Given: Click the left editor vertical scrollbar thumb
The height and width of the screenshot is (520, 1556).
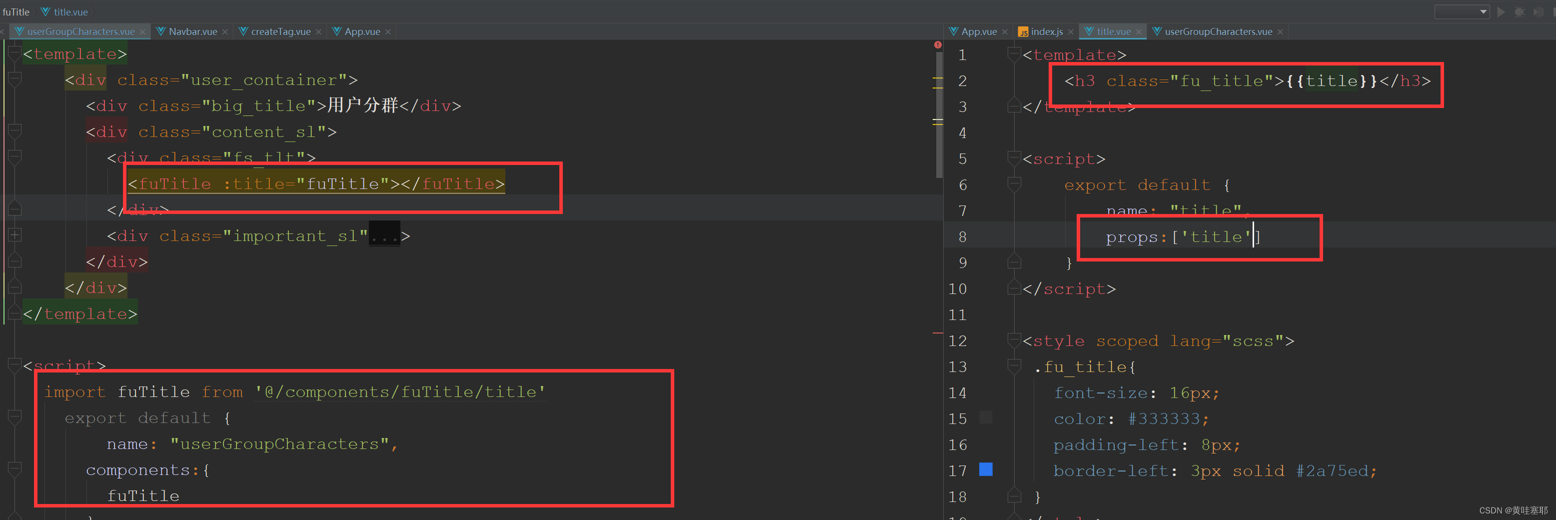Looking at the screenshot, I should [x=939, y=115].
